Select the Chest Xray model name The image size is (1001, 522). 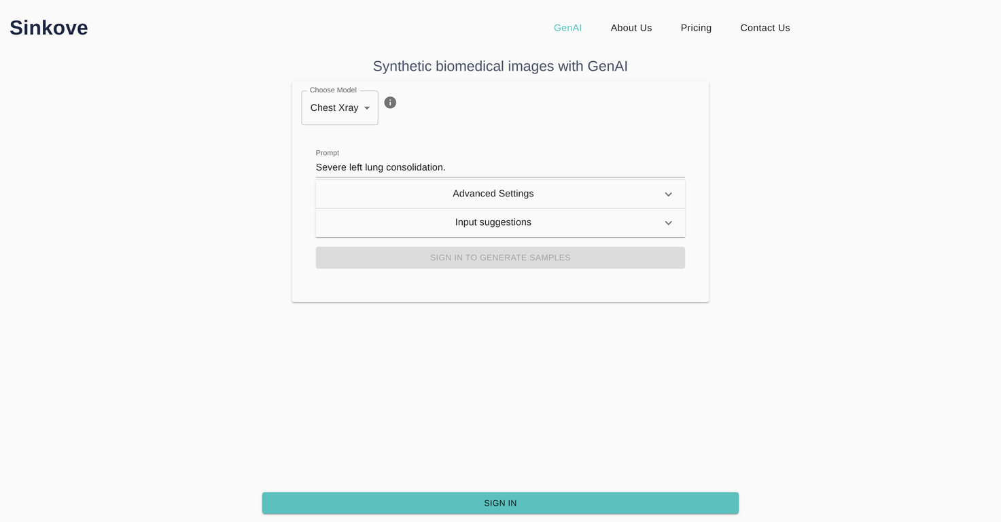coord(334,107)
